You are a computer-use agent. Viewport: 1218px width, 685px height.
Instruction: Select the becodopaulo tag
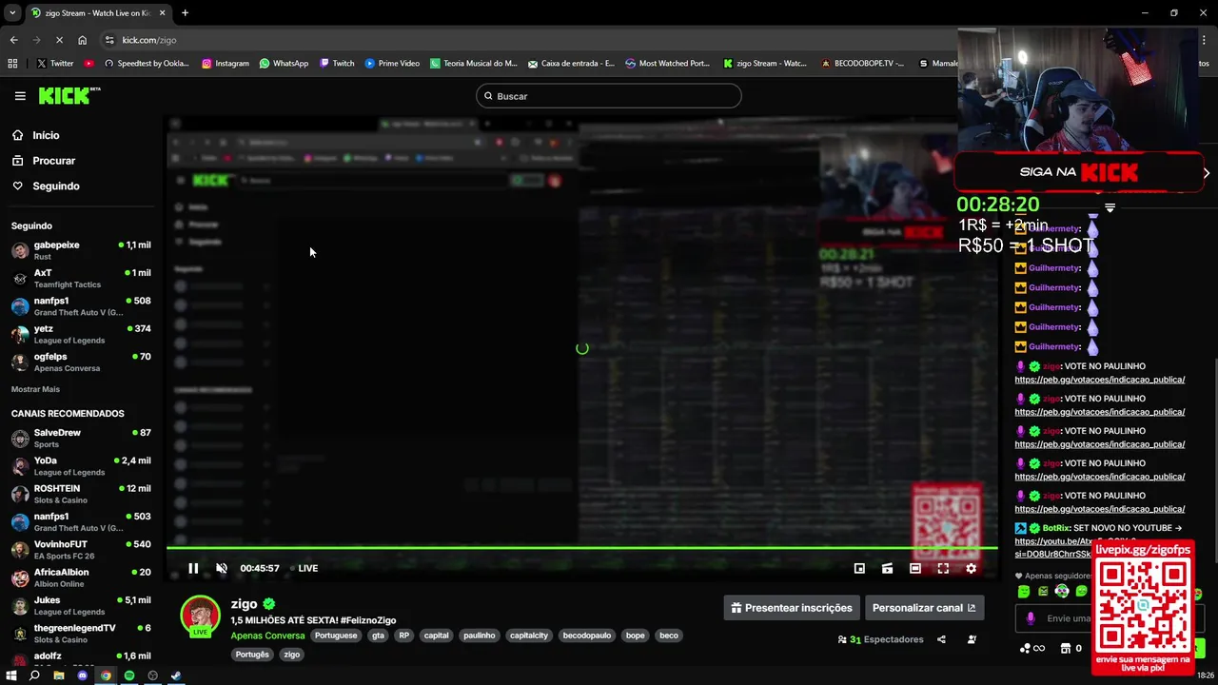pos(587,636)
